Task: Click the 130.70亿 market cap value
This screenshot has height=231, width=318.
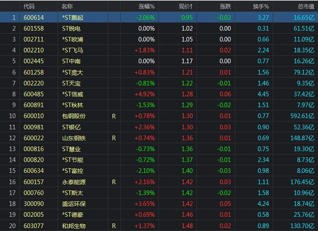Action: [x=302, y=226]
